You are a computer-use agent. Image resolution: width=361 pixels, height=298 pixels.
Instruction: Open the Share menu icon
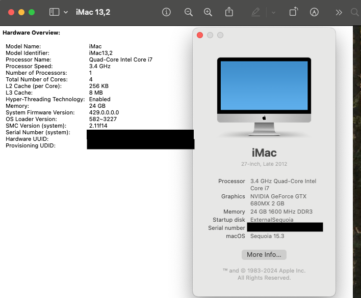229,12
